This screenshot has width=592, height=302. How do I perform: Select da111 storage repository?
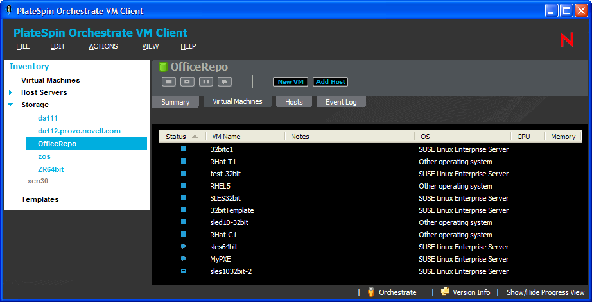coord(48,118)
